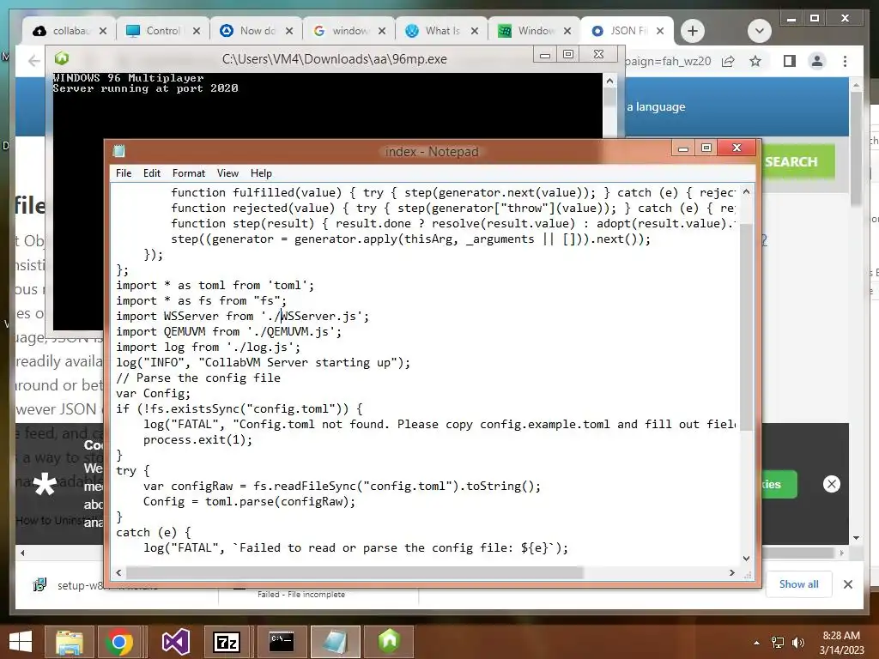879x659 pixels.
Task: Click the taskbar clock 8:28 AM
Action: tap(841, 636)
